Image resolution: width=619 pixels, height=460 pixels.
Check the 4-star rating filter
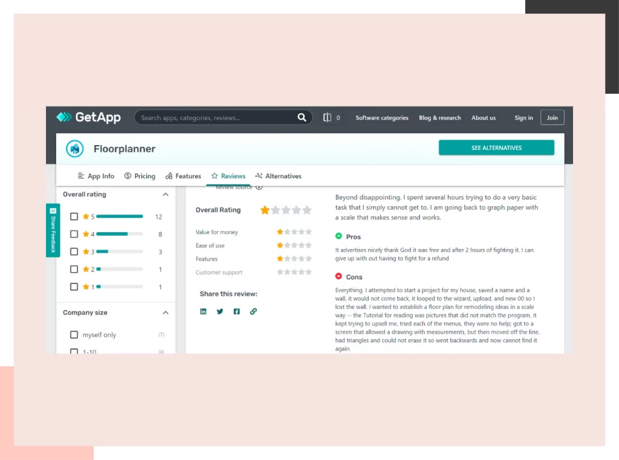[x=74, y=234]
